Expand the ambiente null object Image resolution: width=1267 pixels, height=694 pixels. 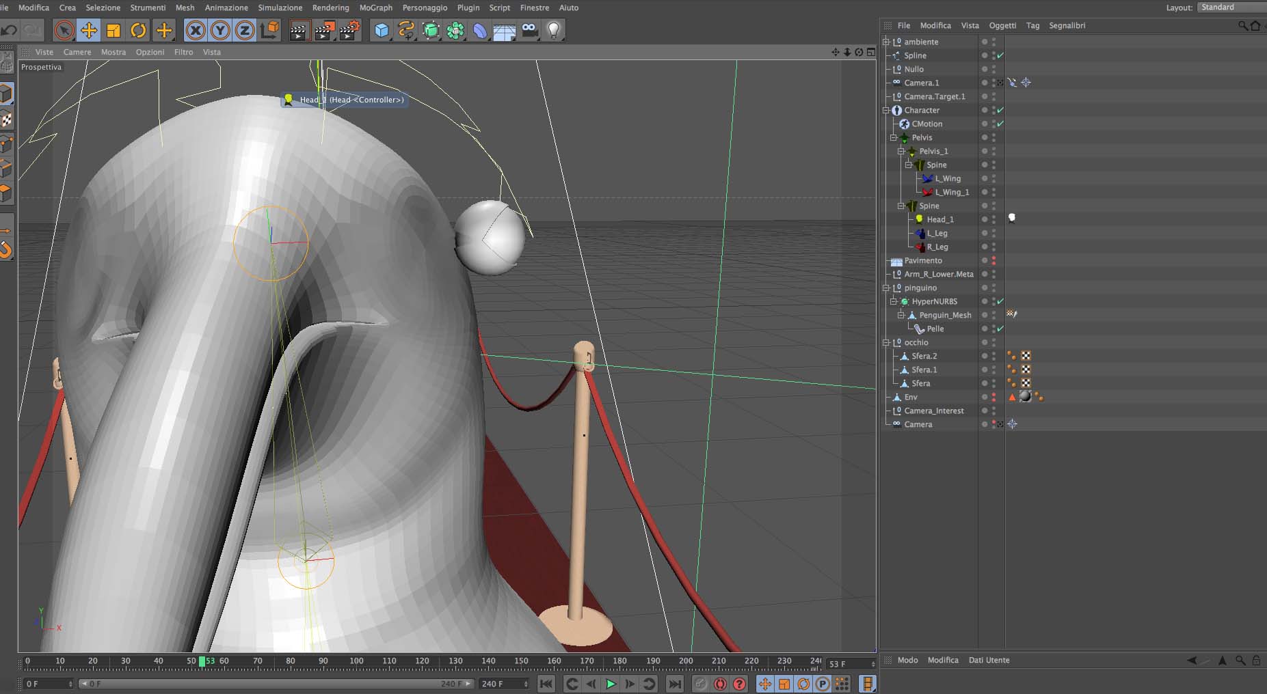point(887,42)
